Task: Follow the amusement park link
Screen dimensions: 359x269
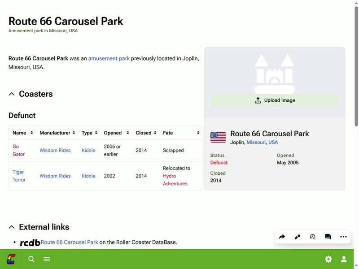Action: 109,58
